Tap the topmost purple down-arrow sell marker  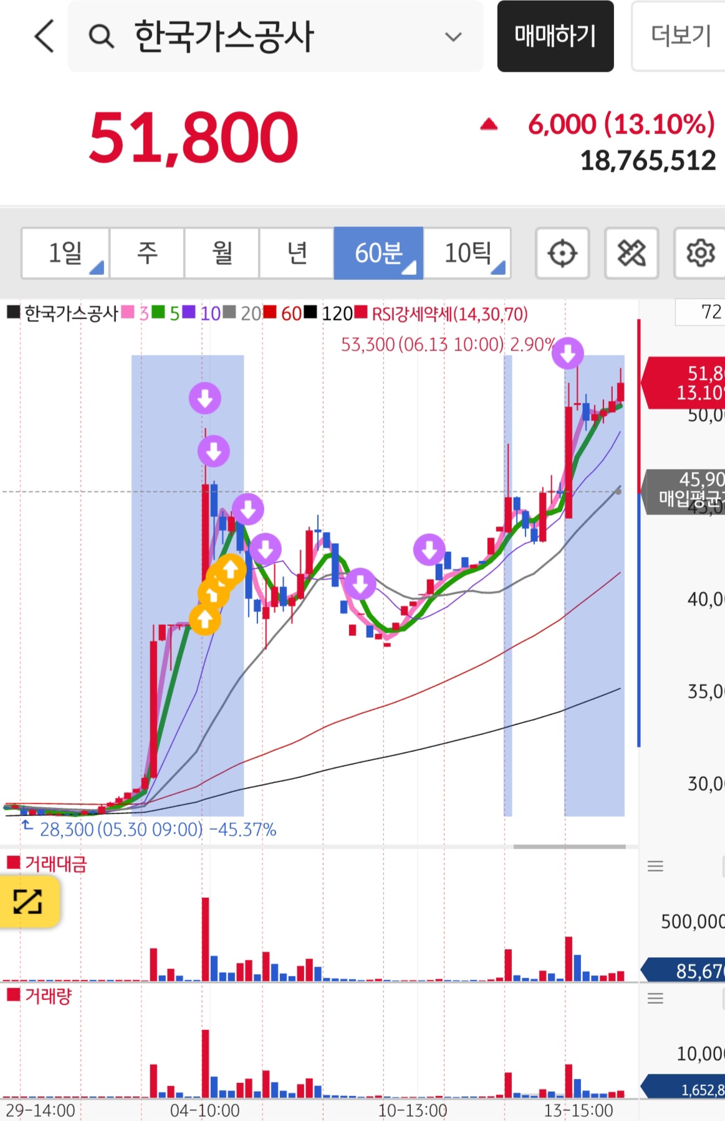click(x=205, y=398)
